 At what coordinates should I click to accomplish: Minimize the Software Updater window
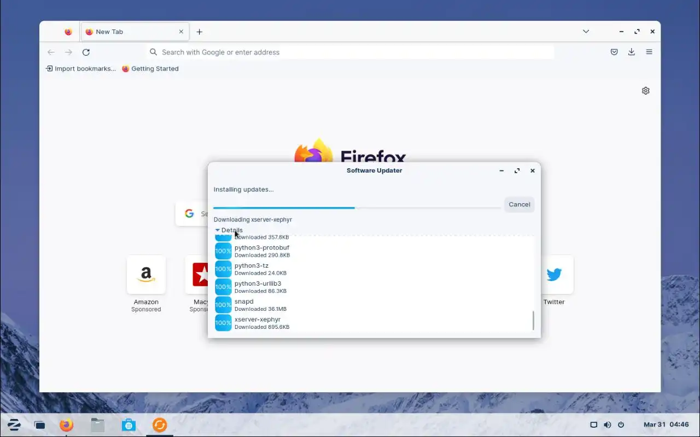coord(501,170)
